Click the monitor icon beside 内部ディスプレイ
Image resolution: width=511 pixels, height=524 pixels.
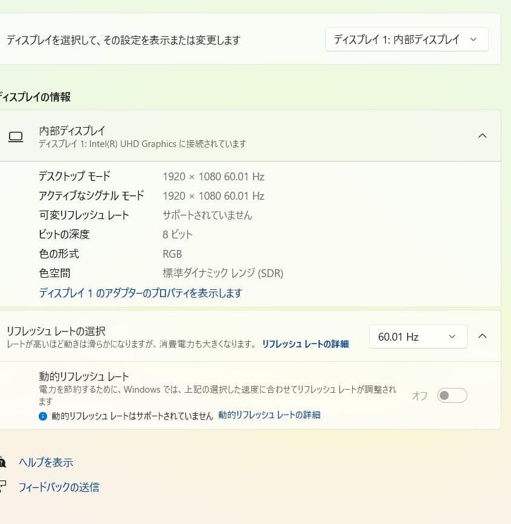pyautogui.click(x=16, y=136)
